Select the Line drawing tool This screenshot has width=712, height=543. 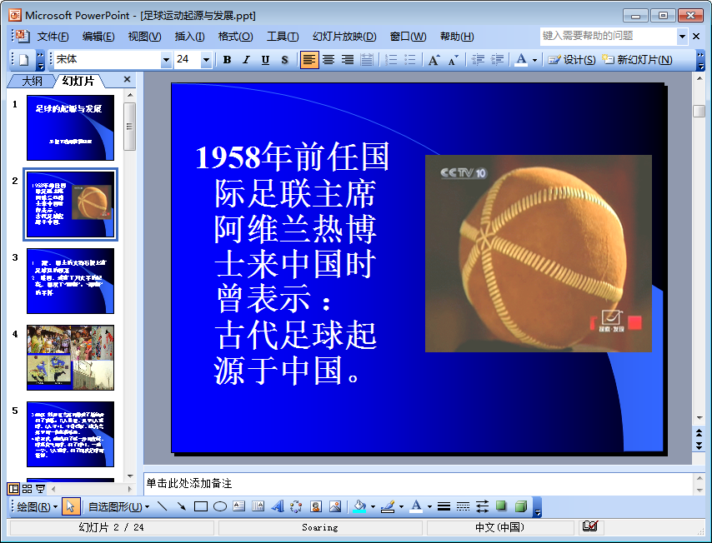point(162,506)
